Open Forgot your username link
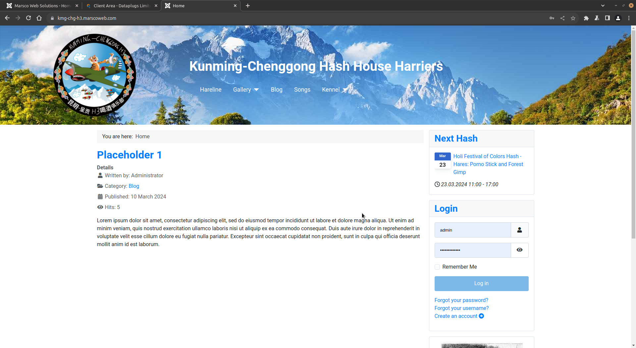 461,308
